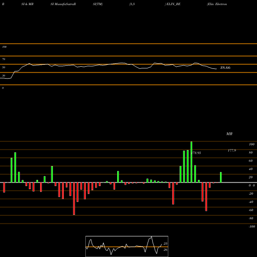Click the MR indicator title

tap(229, 134)
